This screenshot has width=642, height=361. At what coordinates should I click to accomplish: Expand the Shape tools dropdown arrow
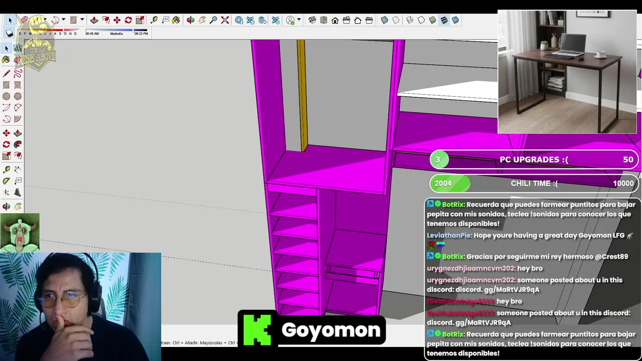82,20
